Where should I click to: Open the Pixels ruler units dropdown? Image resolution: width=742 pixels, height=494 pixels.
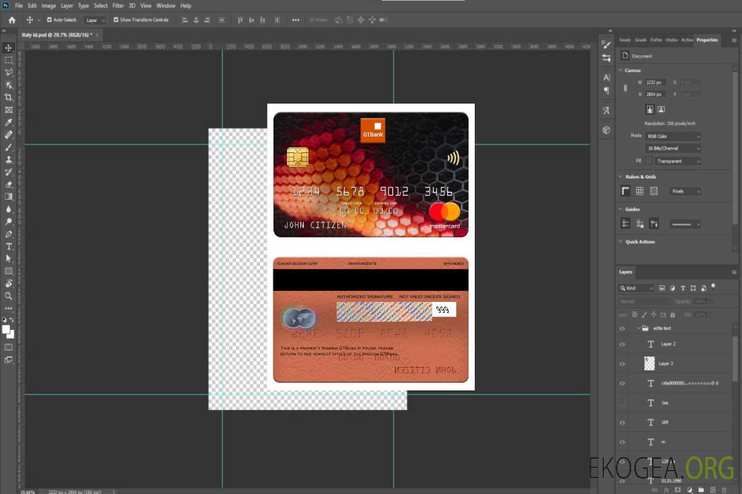click(685, 191)
